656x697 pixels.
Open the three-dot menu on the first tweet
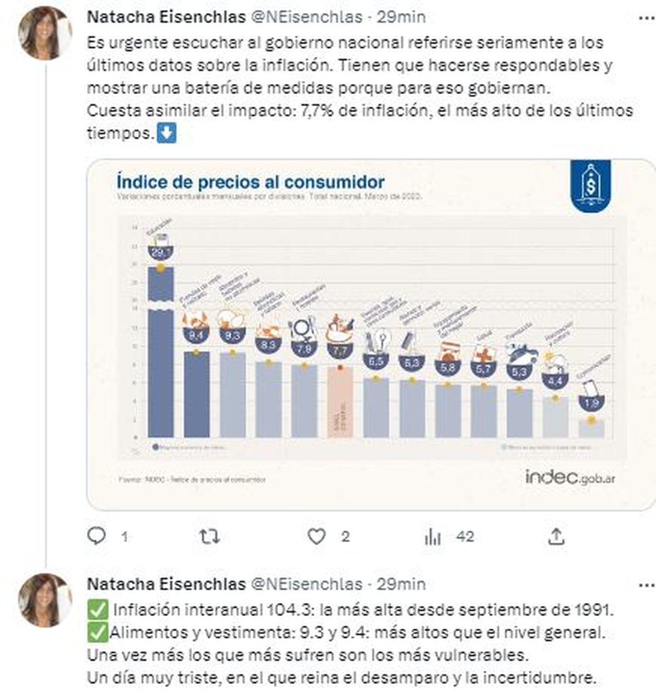click(647, 18)
